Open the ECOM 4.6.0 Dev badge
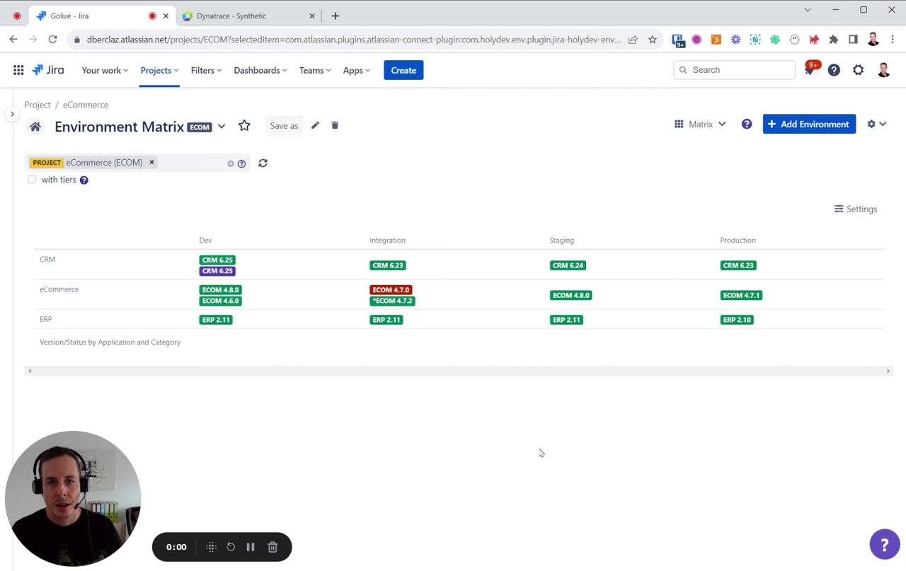 pos(221,301)
